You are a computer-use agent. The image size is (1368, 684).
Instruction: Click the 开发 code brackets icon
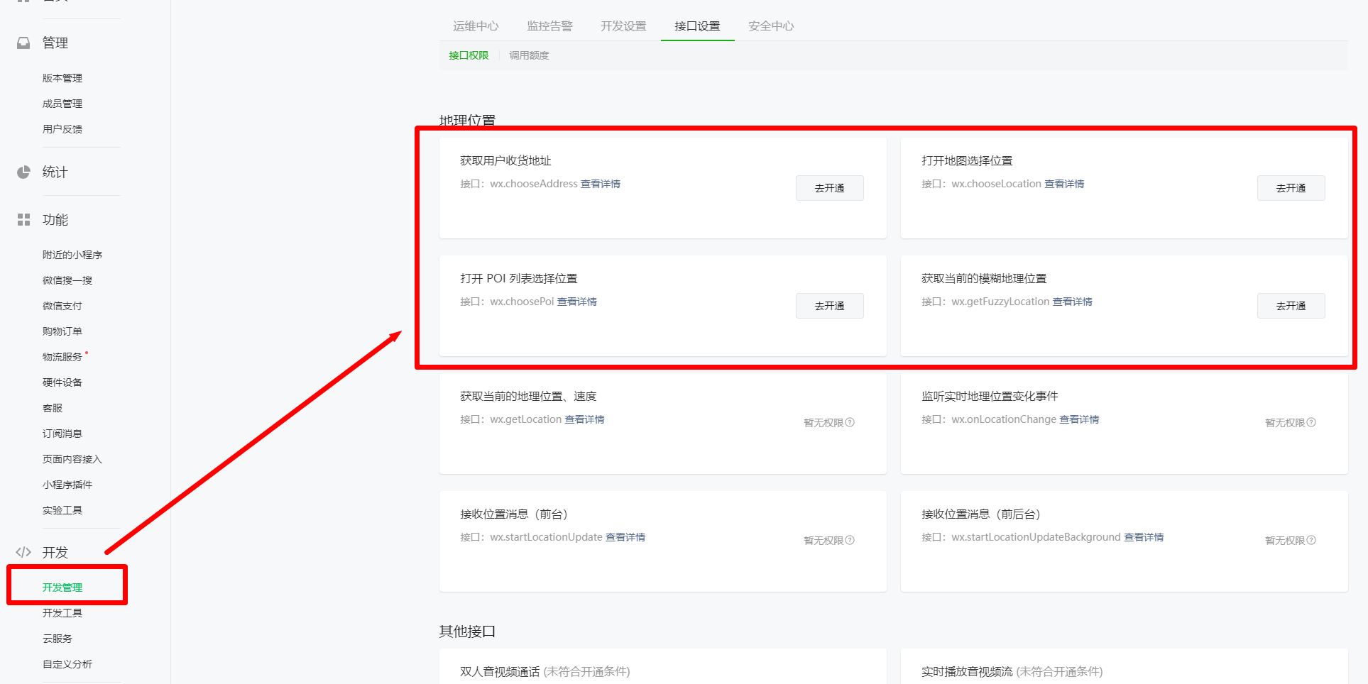point(23,552)
